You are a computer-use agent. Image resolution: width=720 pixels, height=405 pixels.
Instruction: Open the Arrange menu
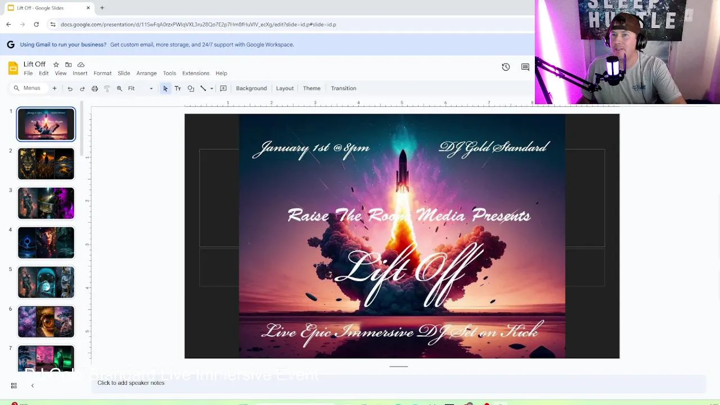point(146,73)
